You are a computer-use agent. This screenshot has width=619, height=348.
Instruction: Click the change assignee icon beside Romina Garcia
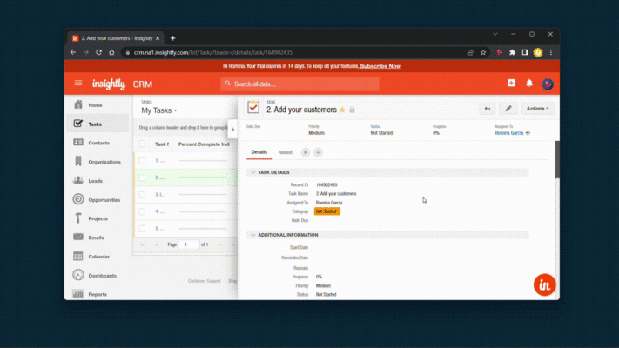pyautogui.click(x=528, y=133)
